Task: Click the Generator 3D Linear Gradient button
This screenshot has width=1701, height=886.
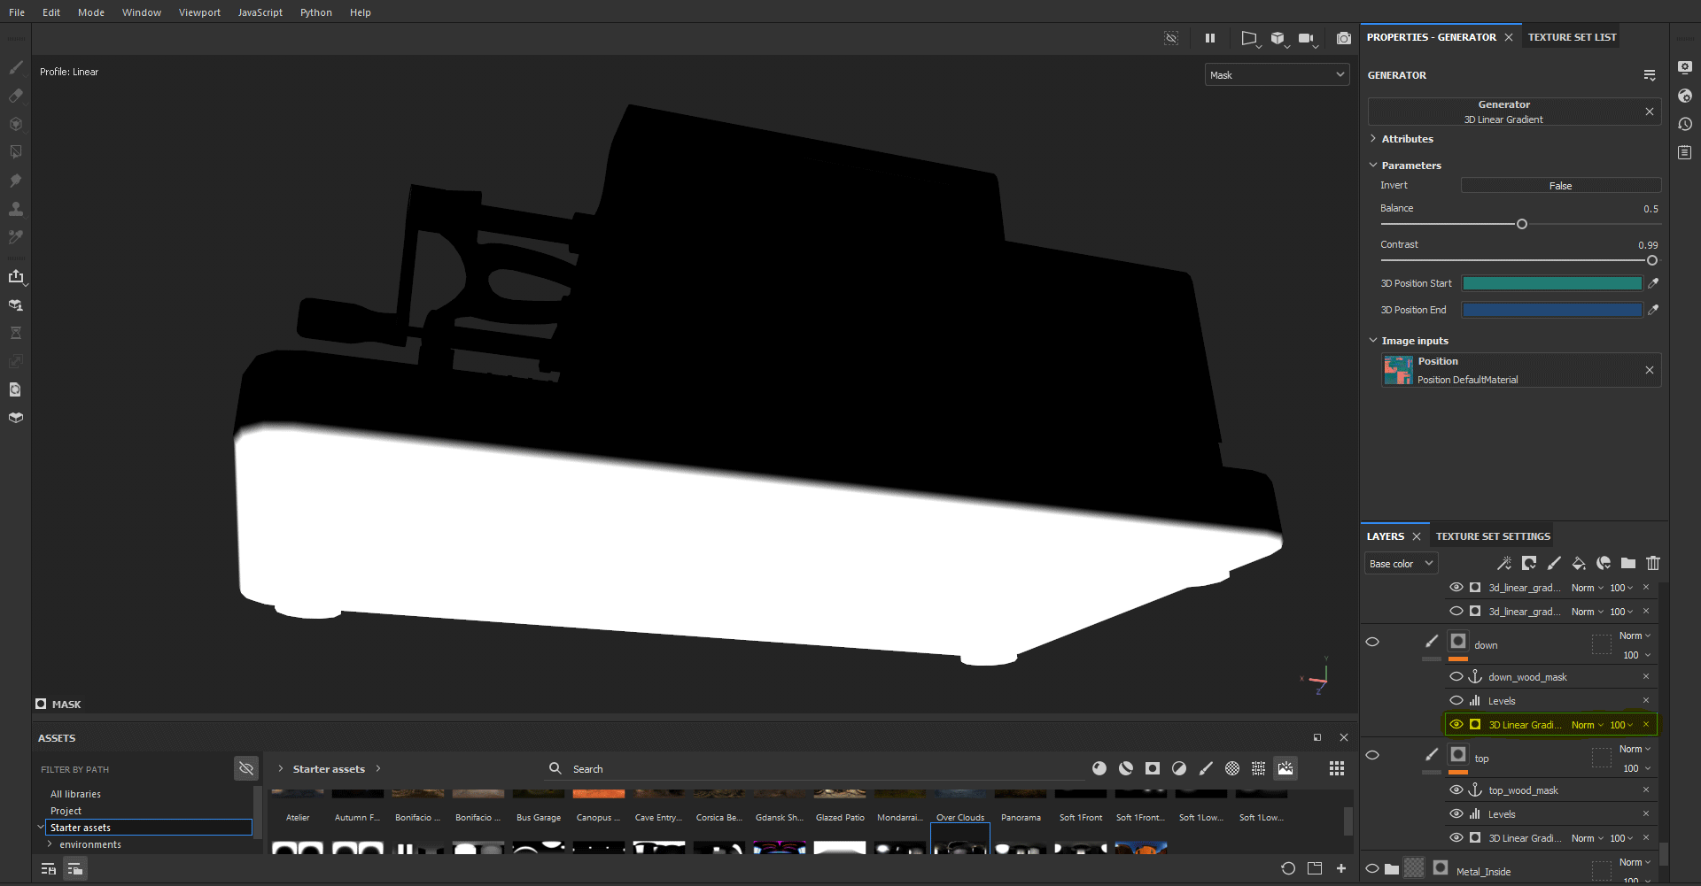Action: (x=1503, y=112)
